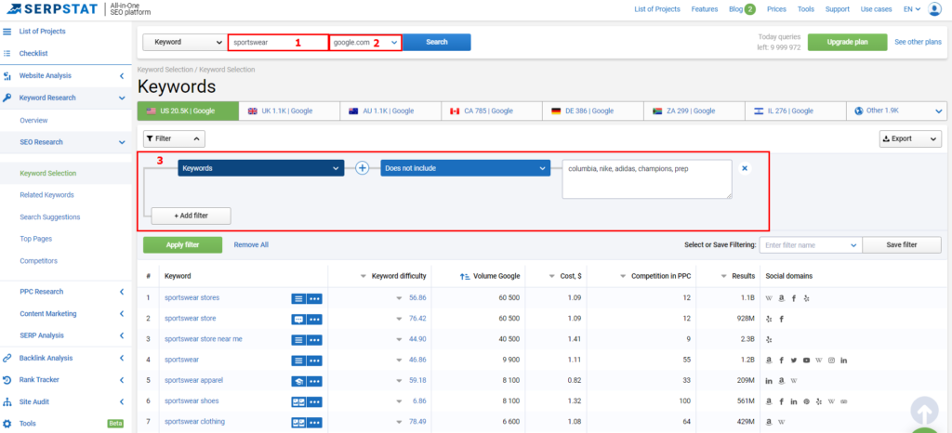This screenshot has width=952, height=433.
Task: Click the scroll-to-top arrow button
Action: point(924,411)
